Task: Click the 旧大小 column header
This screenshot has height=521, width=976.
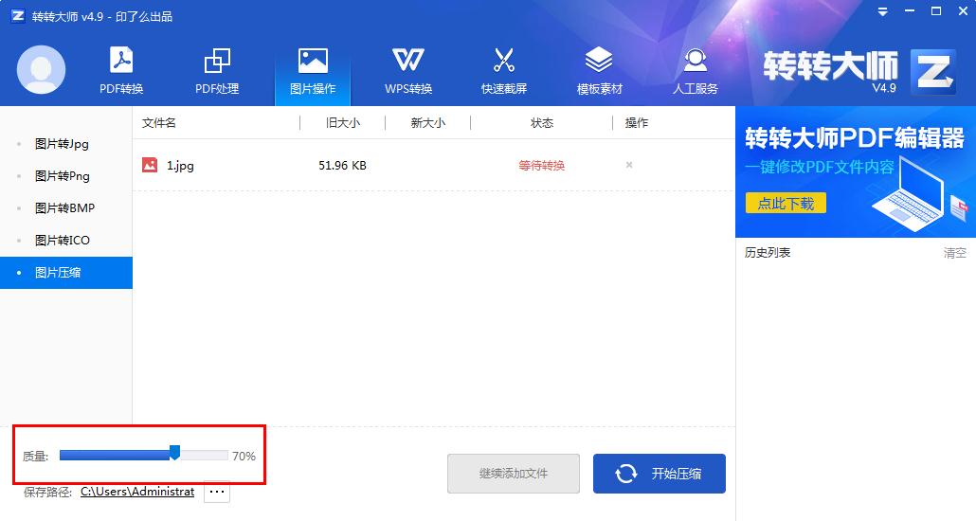Action: tap(342, 122)
